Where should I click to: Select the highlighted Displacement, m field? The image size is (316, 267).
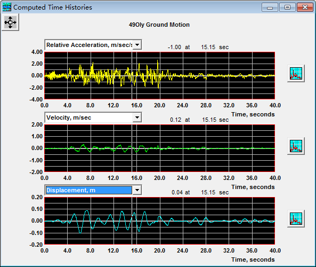point(89,190)
